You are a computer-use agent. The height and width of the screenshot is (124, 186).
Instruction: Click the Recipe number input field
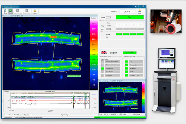[108, 18]
